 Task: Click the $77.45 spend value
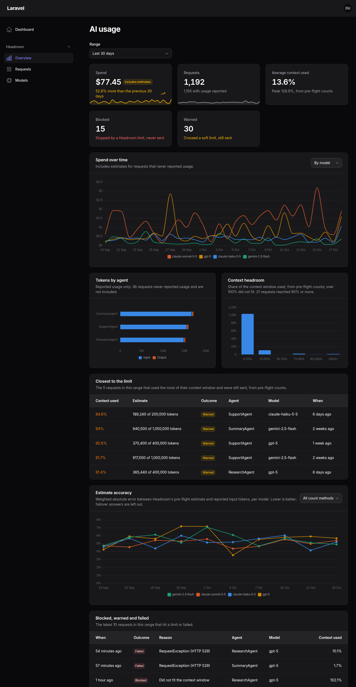(108, 82)
